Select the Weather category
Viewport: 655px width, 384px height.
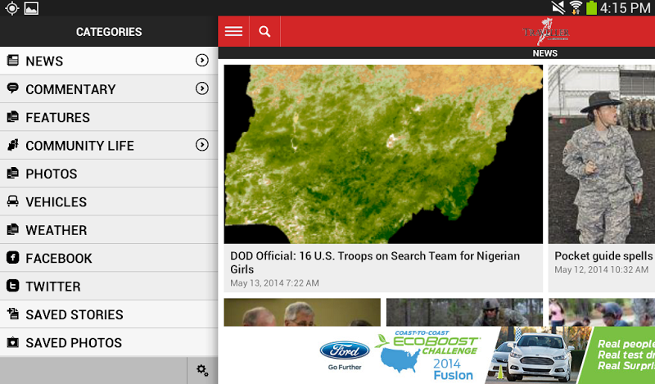pos(56,230)
